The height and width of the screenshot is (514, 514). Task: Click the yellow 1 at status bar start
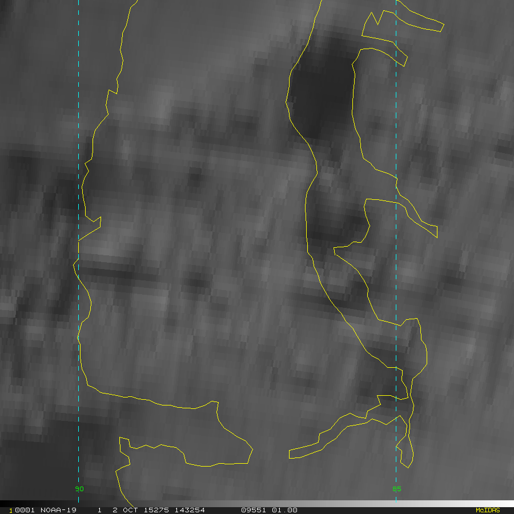coord(10,510)
